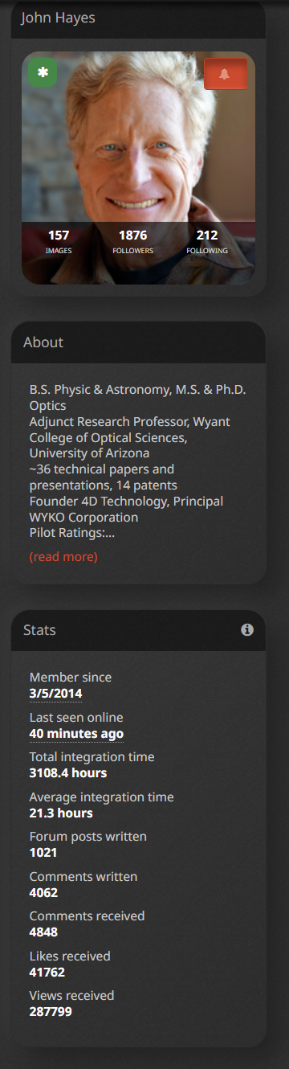Click the Likes received count 41762
This screenshot has width=289, height=1069.
tap(47, 973)
